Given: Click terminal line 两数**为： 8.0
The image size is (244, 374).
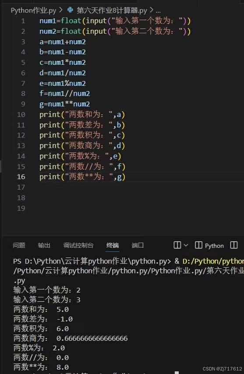Looking at the screenshot, I should coord(41,367).
